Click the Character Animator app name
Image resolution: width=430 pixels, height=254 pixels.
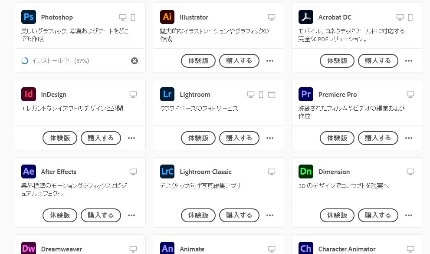coord(347,249)
